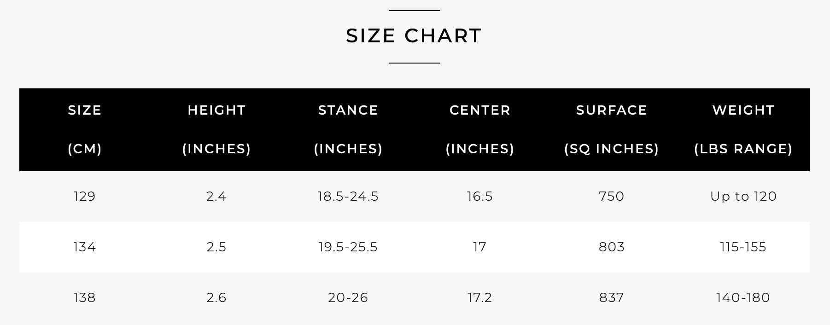
Task: Select the HEIGHT (INCHES) column header
Action: [x=216, y=129]
